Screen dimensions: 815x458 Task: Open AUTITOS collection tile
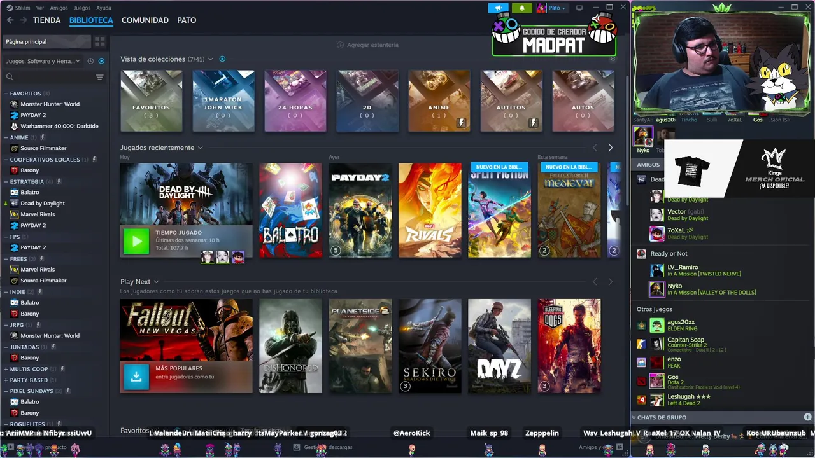[511, 101]
